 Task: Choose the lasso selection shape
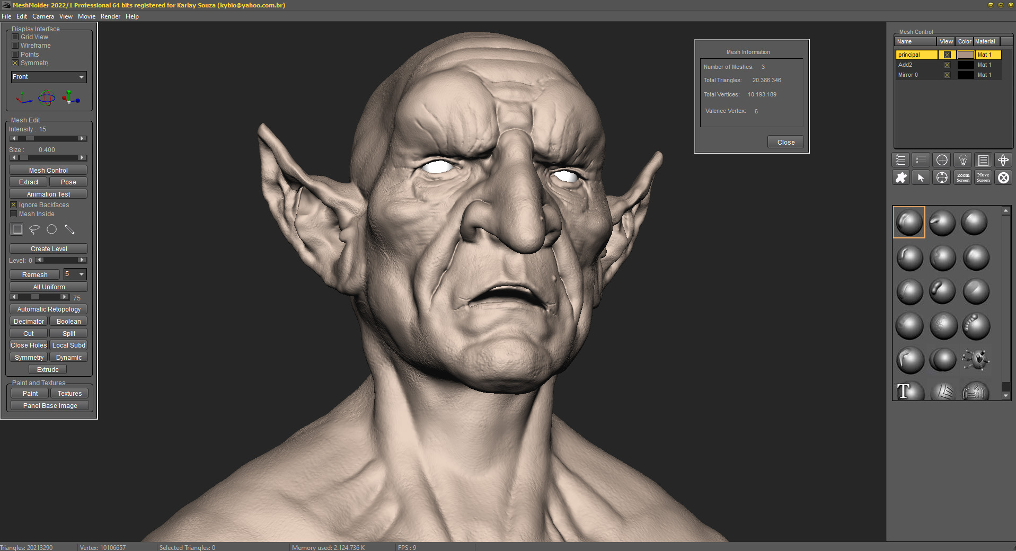(34, 229)
